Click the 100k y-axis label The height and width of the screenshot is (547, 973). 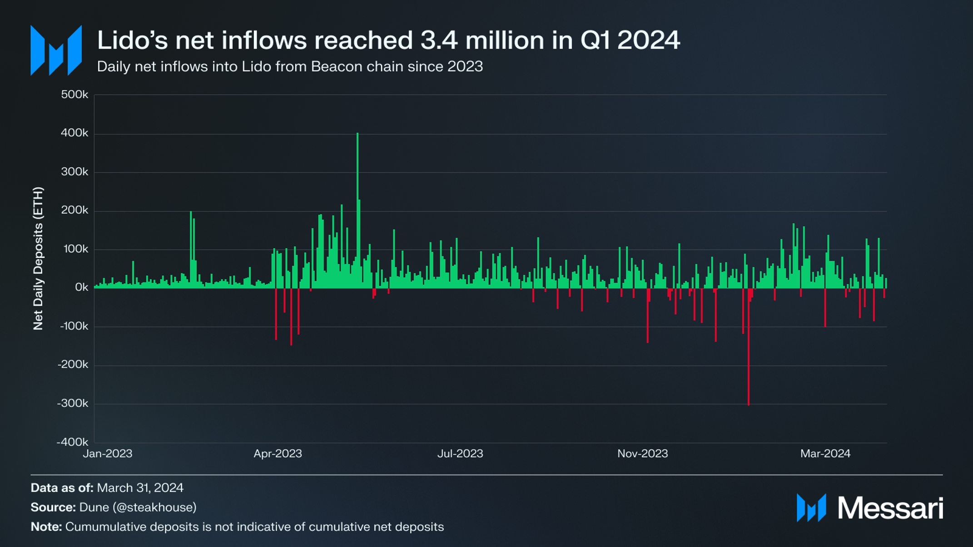click(x=74, y=249)
